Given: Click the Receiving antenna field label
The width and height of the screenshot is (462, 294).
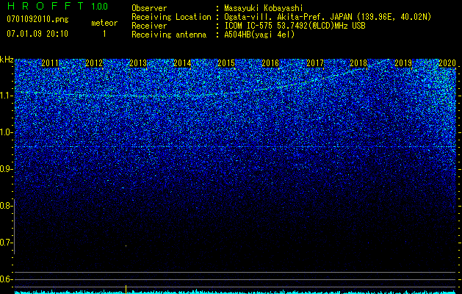Looking at the screenshot, I should click(169, 35).
